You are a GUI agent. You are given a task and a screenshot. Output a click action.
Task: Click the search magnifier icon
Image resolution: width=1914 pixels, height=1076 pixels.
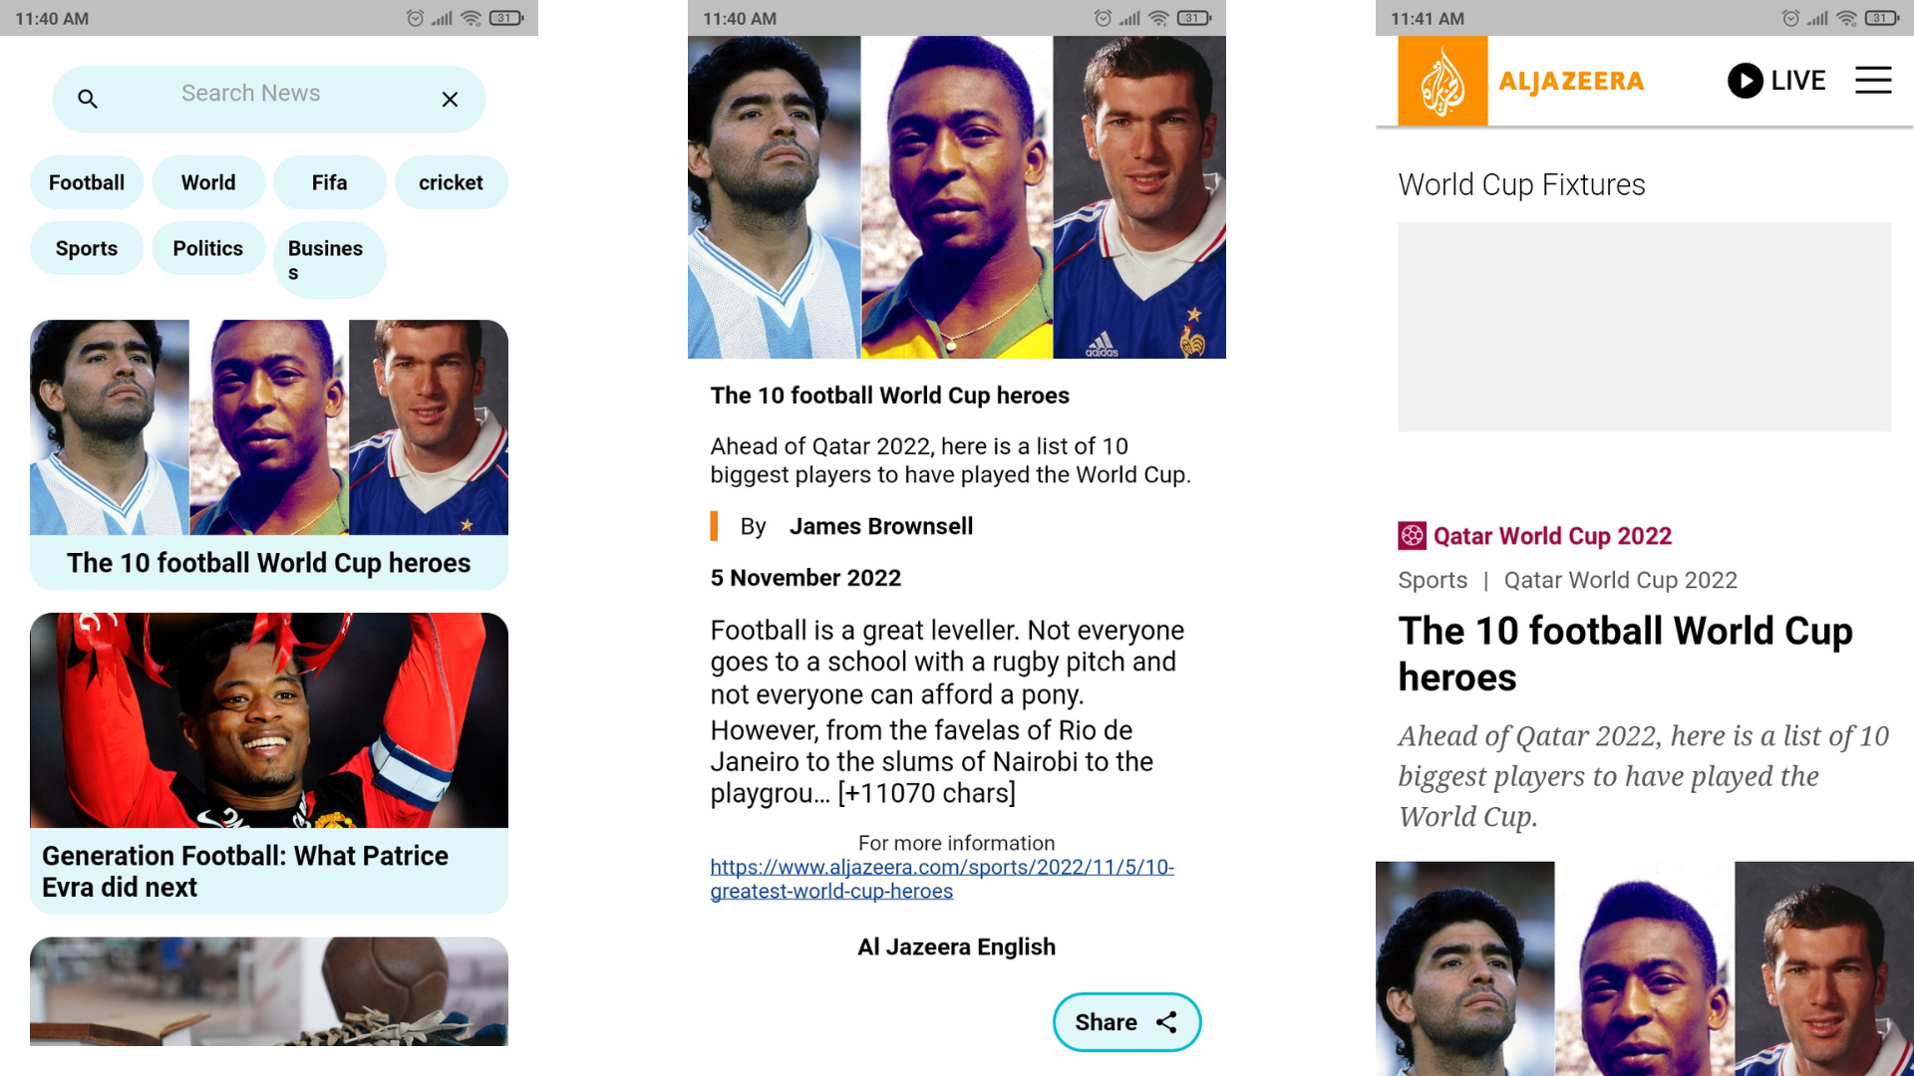click(88, 99)
